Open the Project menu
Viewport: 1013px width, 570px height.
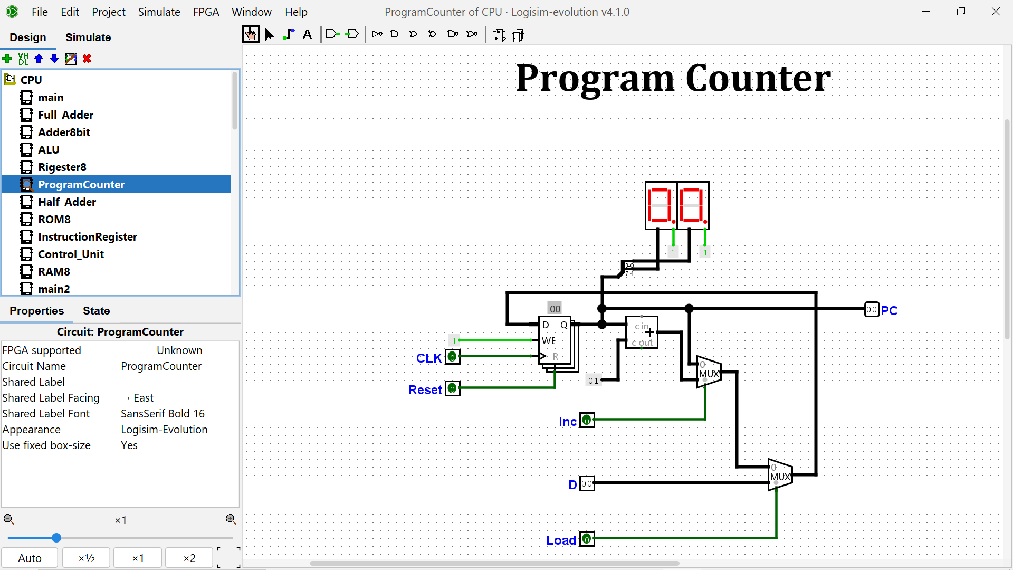coord(109,12)
